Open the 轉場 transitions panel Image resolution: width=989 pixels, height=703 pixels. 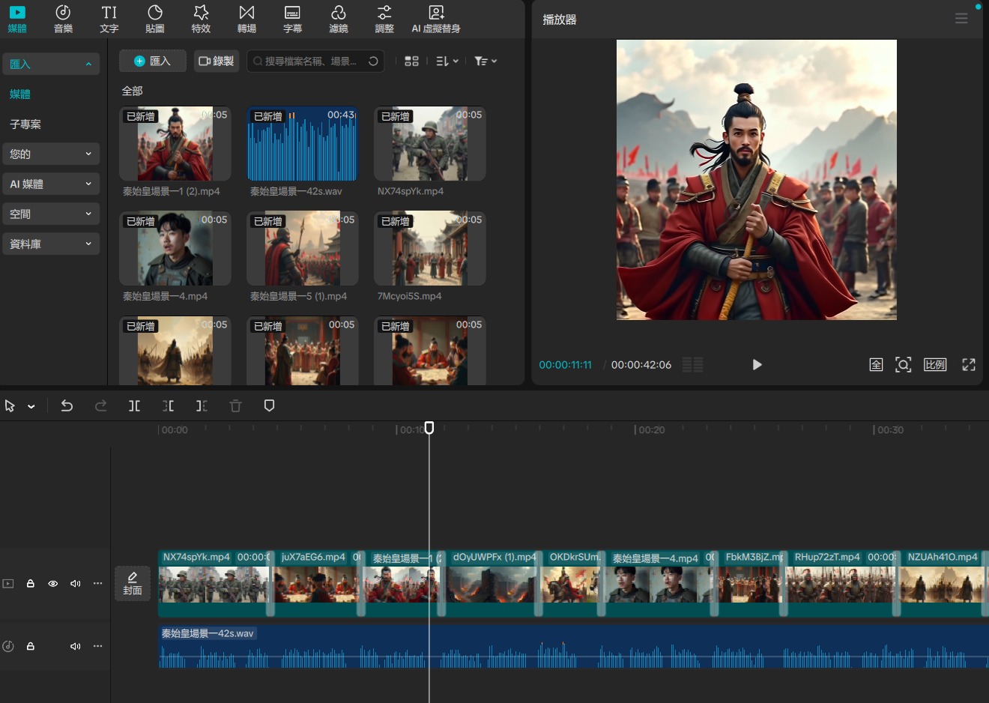coord(247,19)
